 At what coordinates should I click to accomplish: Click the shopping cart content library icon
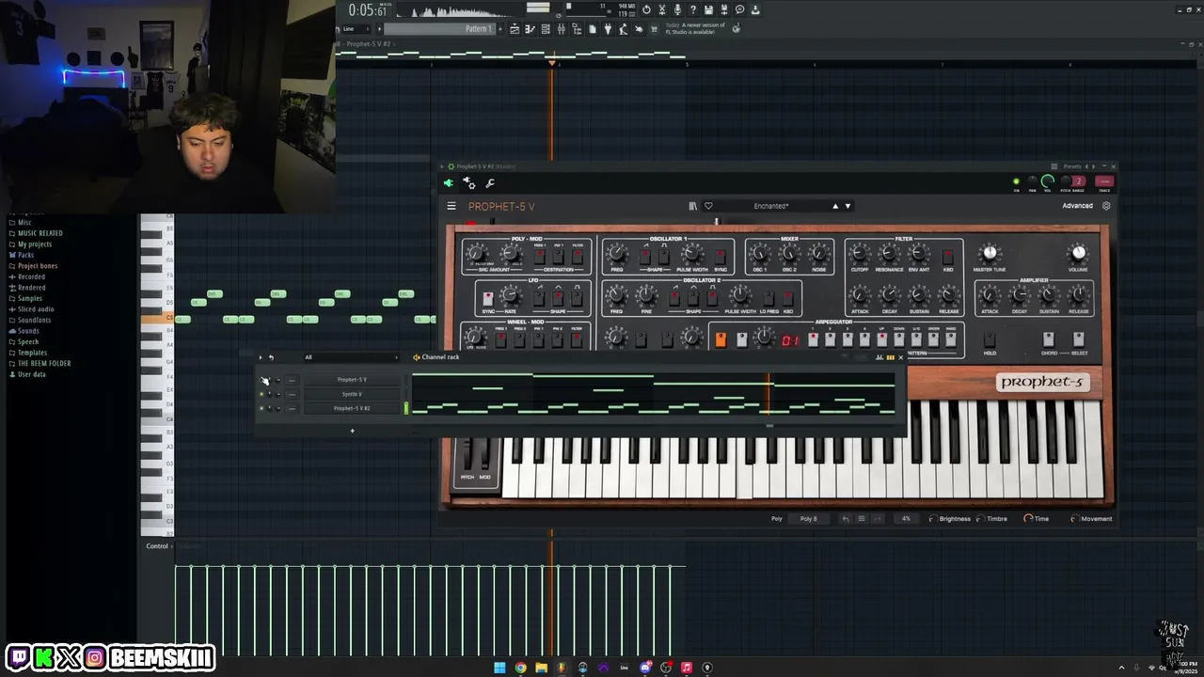(654, 29)
